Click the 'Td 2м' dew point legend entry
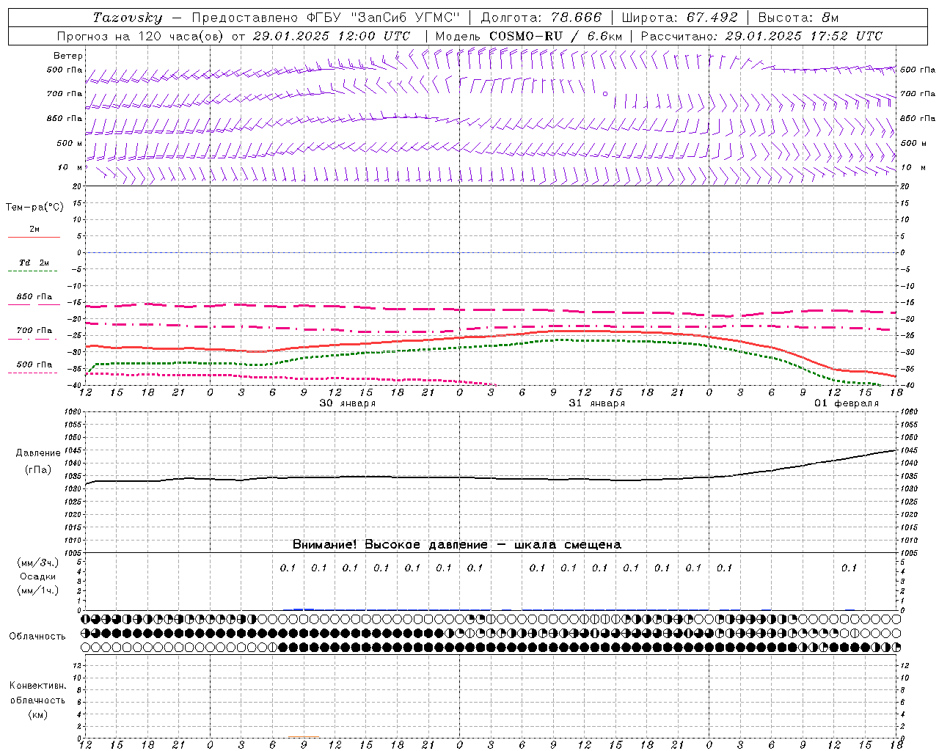The width and height of the screenshot is (939, 751). click(x=34, y=263)
